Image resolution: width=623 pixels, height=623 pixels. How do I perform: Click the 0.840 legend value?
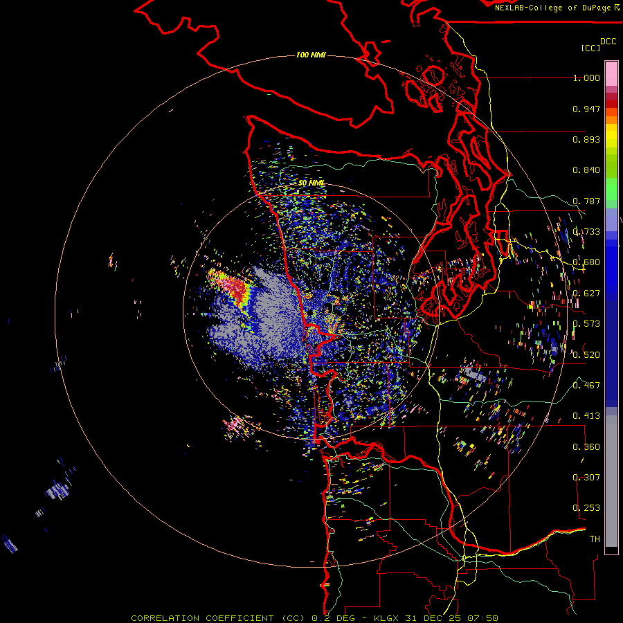pyautogui.click(x=586, y=170)
